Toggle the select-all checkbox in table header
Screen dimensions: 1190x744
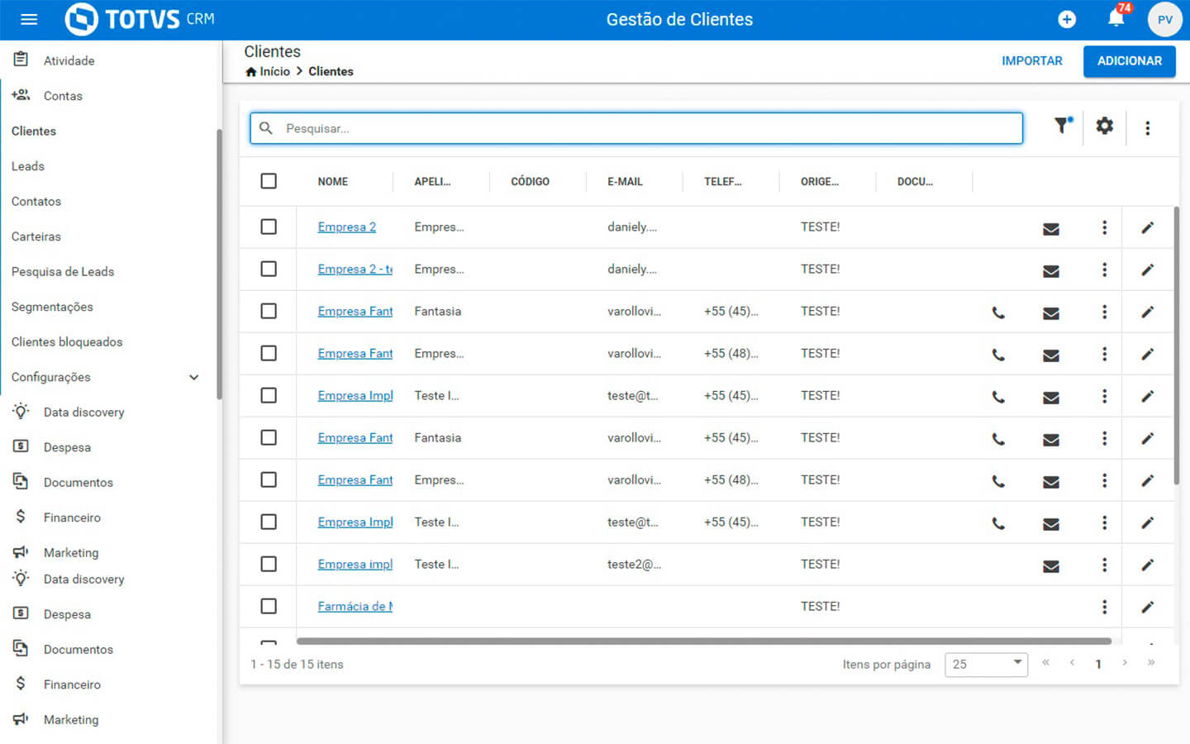tap(269, 181)
